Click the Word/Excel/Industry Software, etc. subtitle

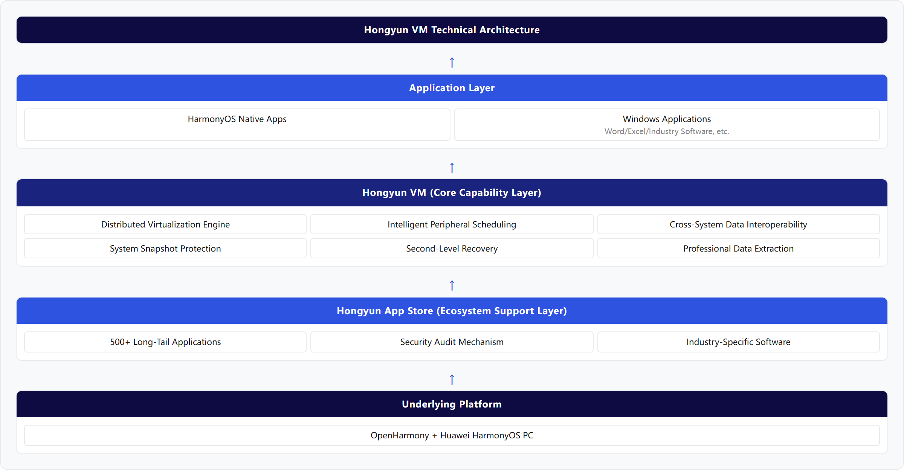pos(667,131)
